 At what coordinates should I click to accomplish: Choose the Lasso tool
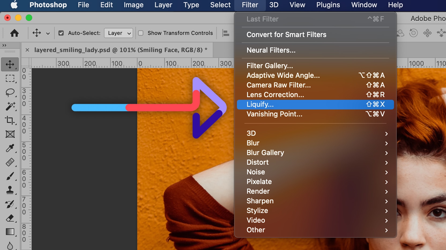click(10, 93)
